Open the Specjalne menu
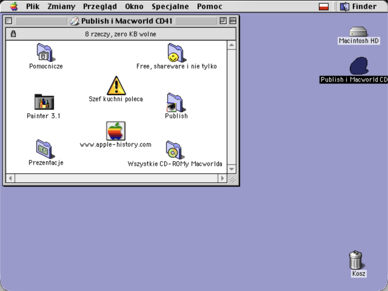 (x=170, y=7)
